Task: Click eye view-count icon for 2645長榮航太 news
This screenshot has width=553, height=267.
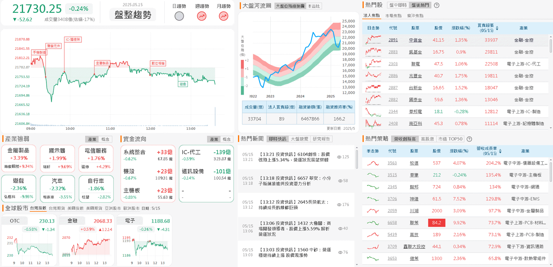Action: [339, 205]
